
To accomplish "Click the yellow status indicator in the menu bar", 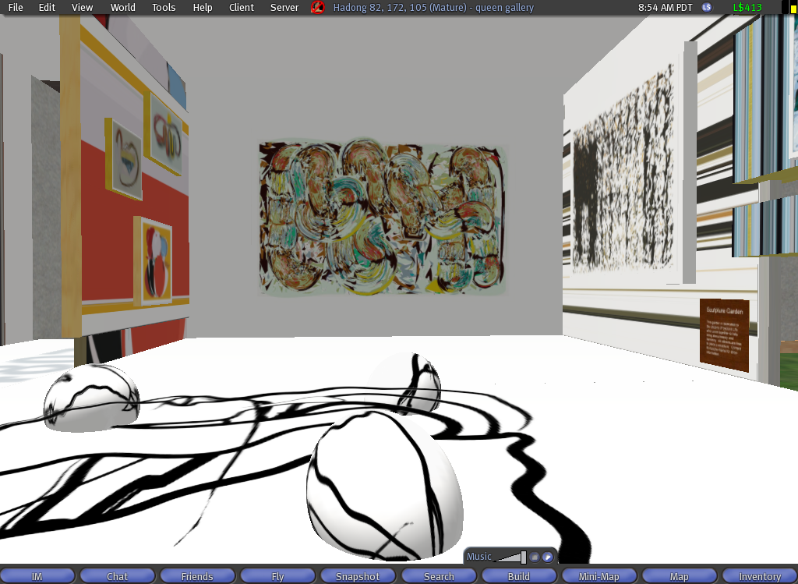I will point(793,8).
